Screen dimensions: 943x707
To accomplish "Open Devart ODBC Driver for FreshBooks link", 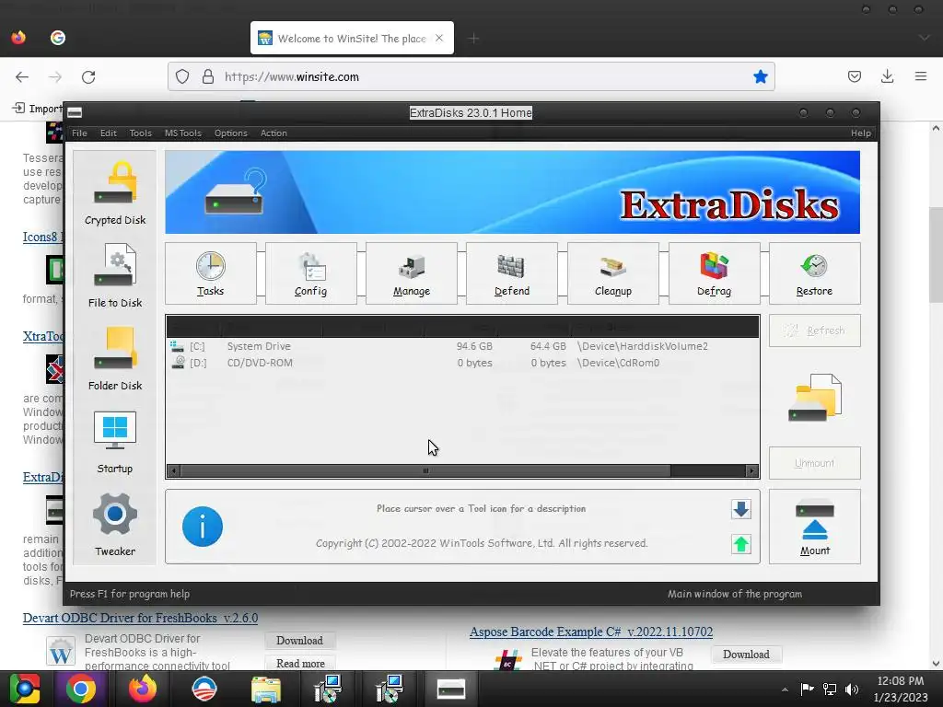I will 140,618.
